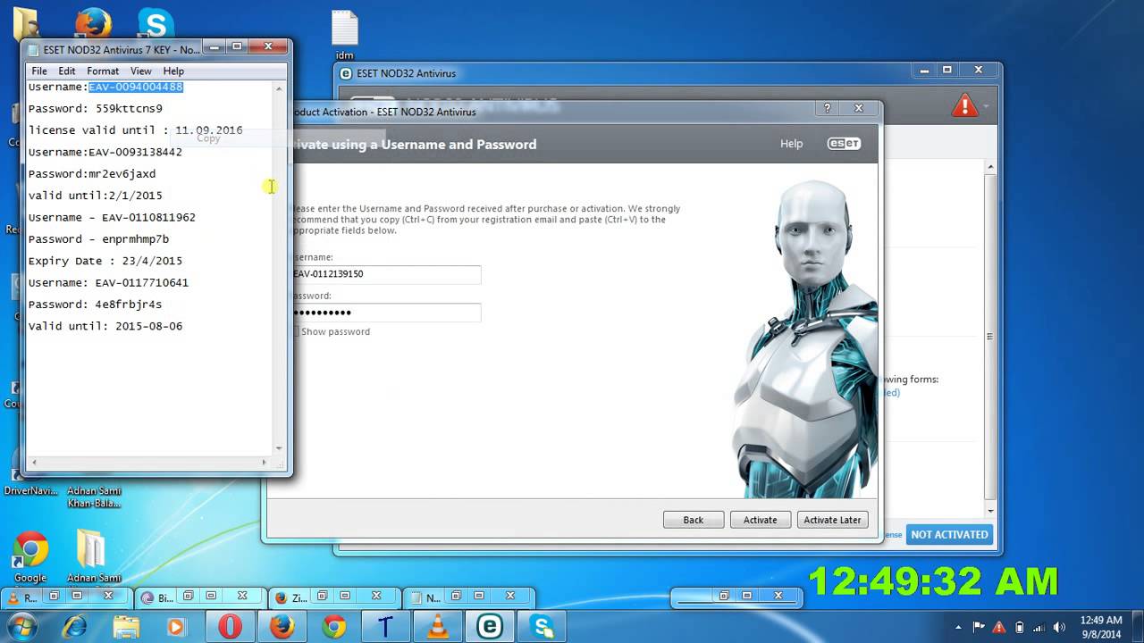Open the volume speaker tray icon

pyautogui.click(x=1060, y=627)
